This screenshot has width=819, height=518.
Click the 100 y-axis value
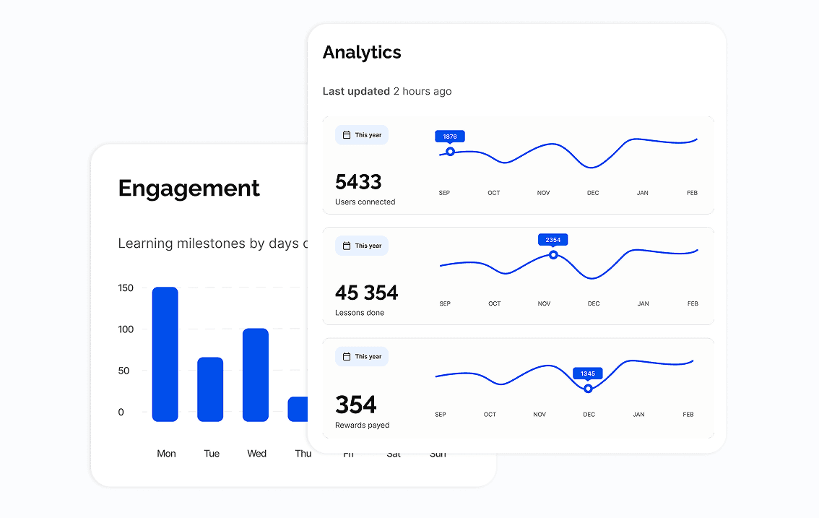(x=126, y=329)
